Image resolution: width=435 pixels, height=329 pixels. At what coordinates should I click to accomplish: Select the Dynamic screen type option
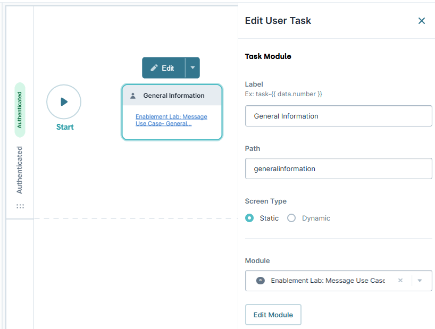coord(291,218)
